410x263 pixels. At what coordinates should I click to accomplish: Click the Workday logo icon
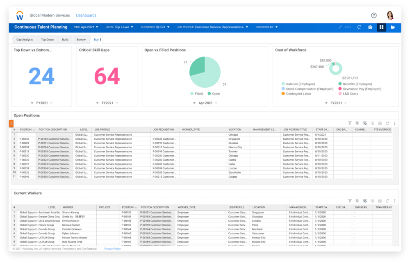tap(20, 16)
